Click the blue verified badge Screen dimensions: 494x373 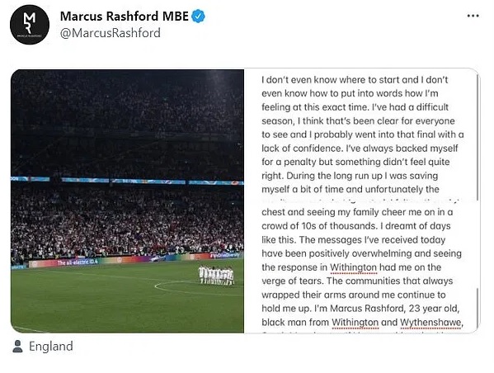click(x=199, y=17)
